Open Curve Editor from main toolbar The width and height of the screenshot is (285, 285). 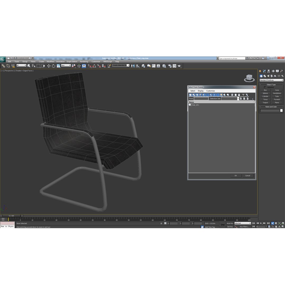[x=154, y=66]
